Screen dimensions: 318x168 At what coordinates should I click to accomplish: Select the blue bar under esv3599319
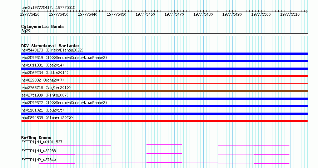[164, 61]
